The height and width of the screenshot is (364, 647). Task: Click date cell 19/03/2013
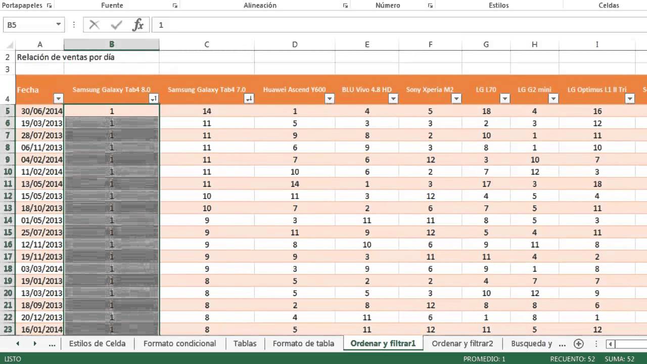[40, 123]
